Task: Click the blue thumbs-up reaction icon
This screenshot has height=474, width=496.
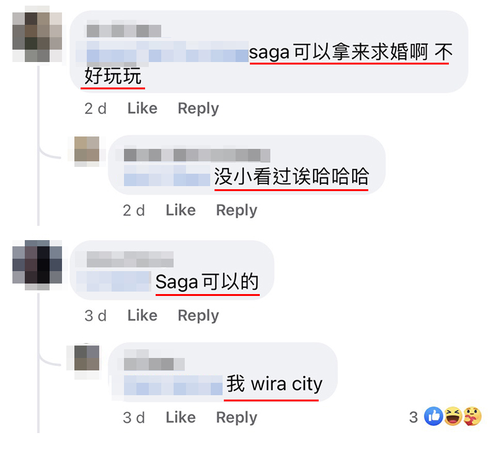Action: [x=433, y=416]
